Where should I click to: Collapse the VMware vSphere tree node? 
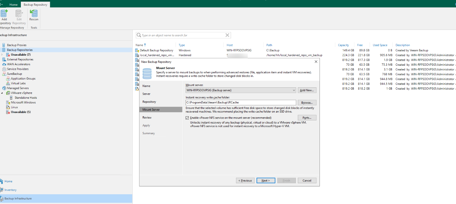2,93
